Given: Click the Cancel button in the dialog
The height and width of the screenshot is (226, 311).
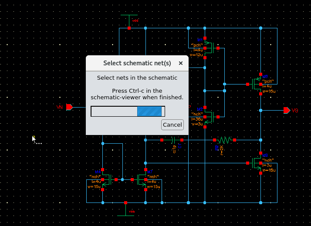Looking at the screenshot, I should click(x=172, y=125).
